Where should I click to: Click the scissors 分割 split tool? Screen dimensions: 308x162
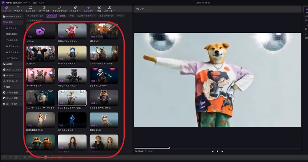point(27,157)
